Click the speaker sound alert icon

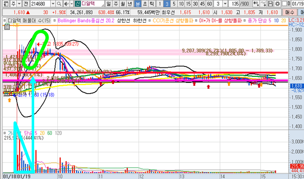[x=66, y=4]
